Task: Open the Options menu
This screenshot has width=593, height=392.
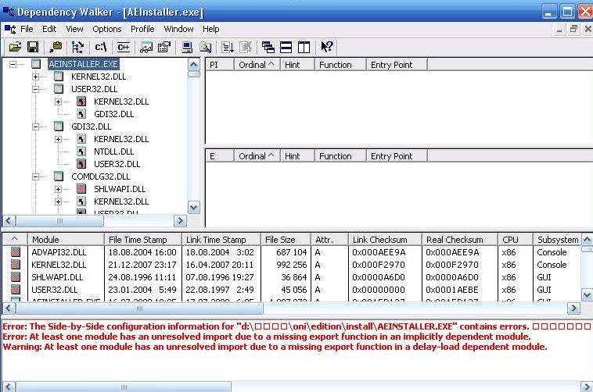Action: tap(106, 29)
